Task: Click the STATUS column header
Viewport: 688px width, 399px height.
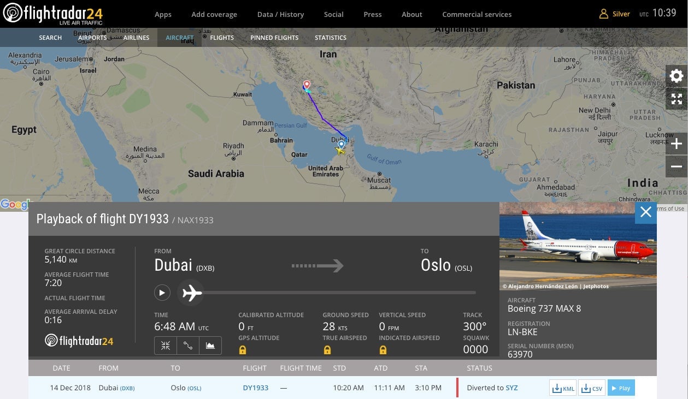Action: click(479, 368)
